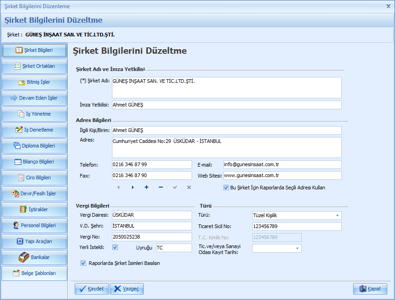Screen dimensions: 395x300
Task: Click the Vazgeç cancel button
Action: [127, 289]
